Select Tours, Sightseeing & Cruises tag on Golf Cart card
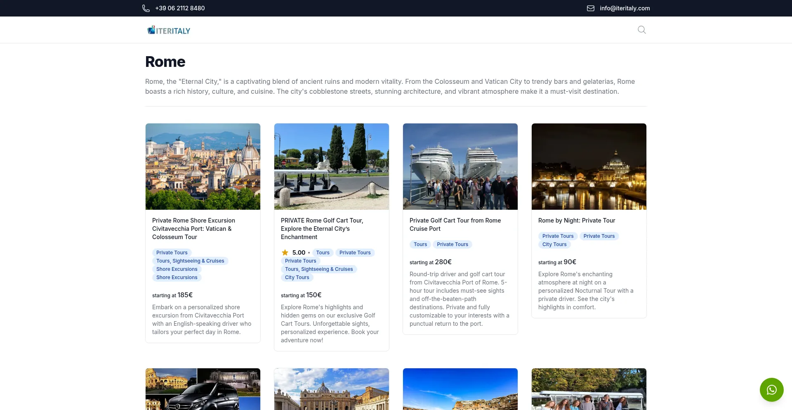The image size is (792, 410). coord(319,269)
